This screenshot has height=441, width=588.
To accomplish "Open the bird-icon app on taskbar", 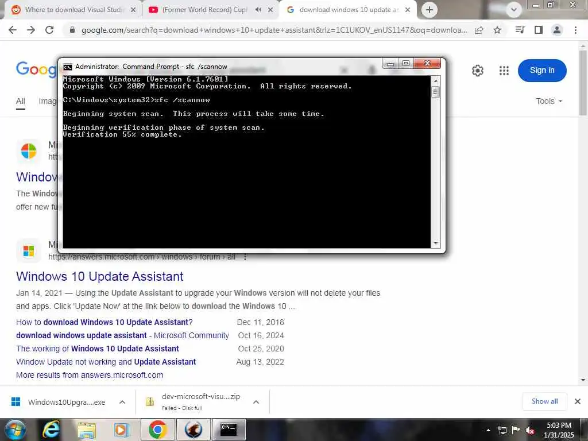I will [x=193, y=430].
